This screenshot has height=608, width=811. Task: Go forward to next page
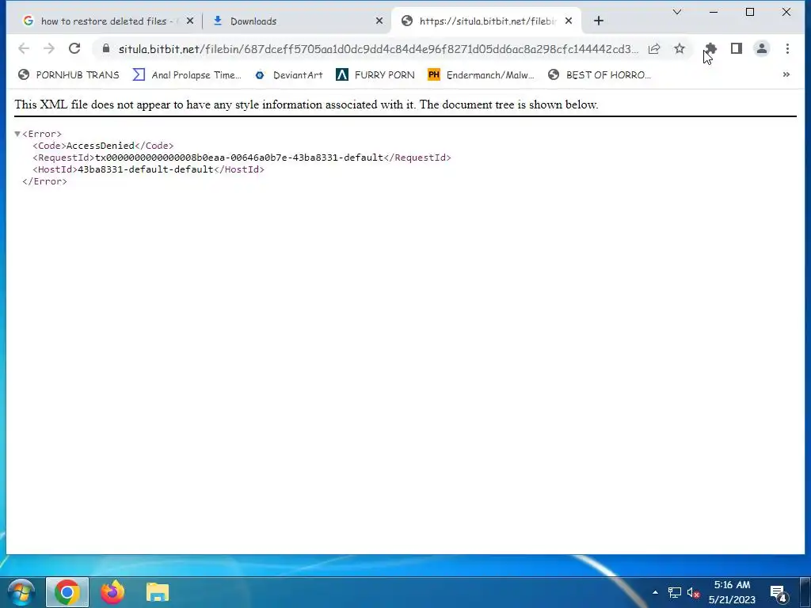tap(49, 48)
